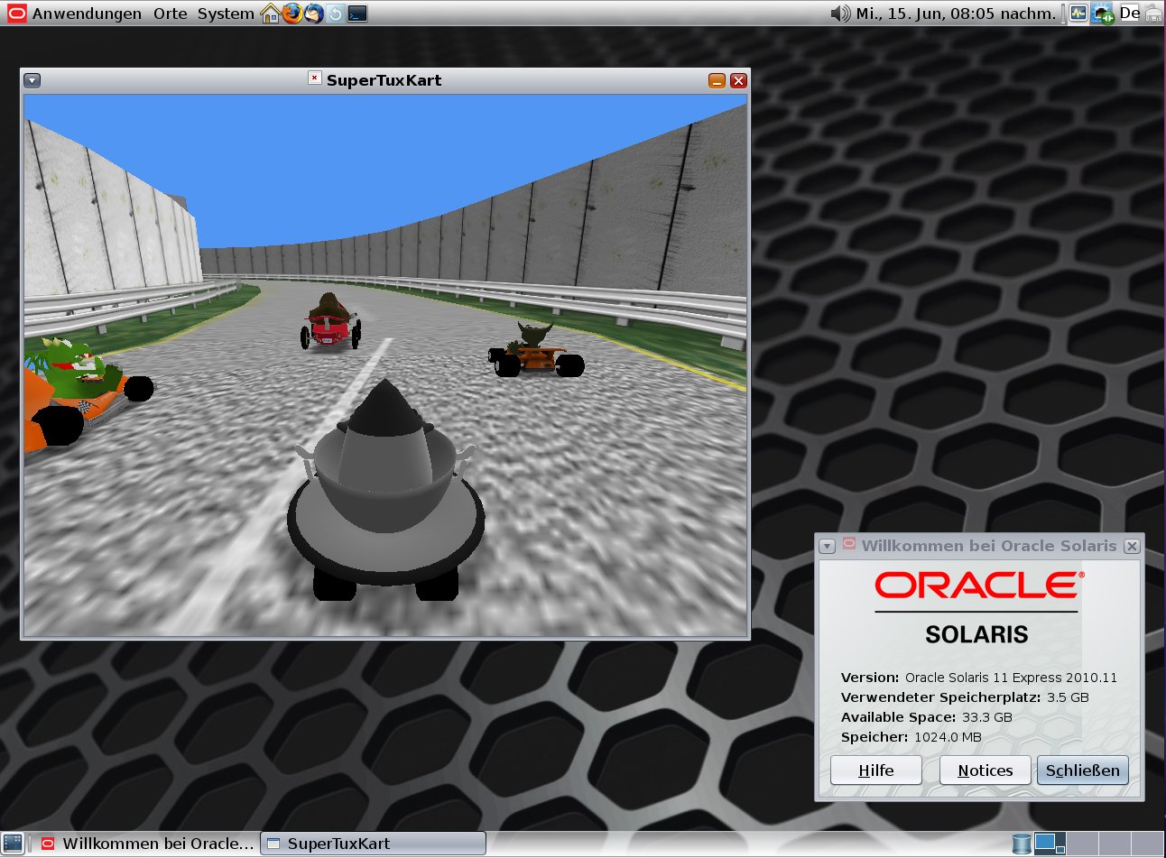Click the '3.5 GB' used space value
Screen dimensions: 1166x858
pos(1068,697)
